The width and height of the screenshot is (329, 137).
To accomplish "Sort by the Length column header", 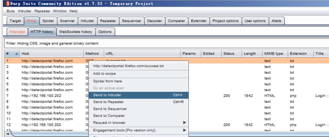I will coord(252,54).
